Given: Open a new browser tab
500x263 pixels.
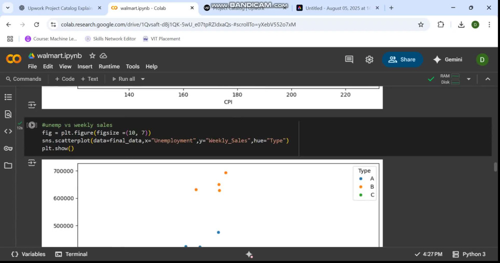Looking at the screenshot, I should (x=391, y=8).
